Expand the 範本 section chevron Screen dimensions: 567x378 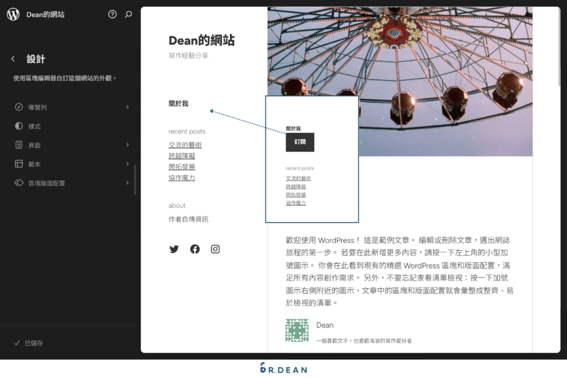(127, 164)
